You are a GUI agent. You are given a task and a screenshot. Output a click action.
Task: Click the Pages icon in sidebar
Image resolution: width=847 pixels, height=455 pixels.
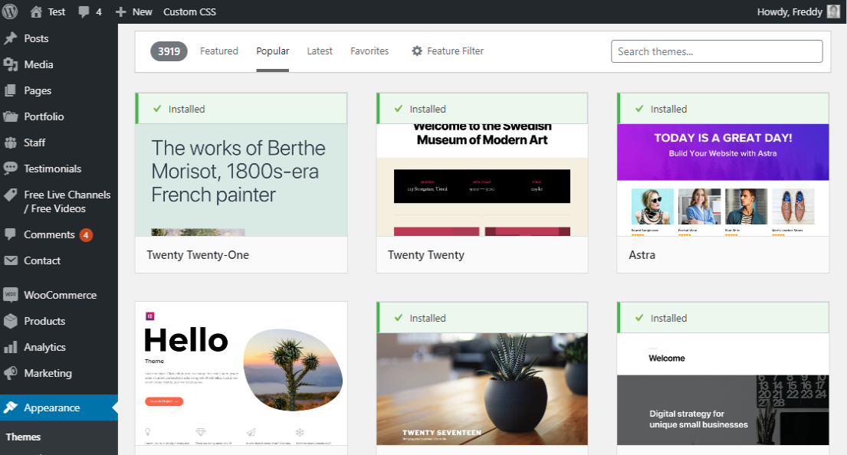(x=10, y=90)
